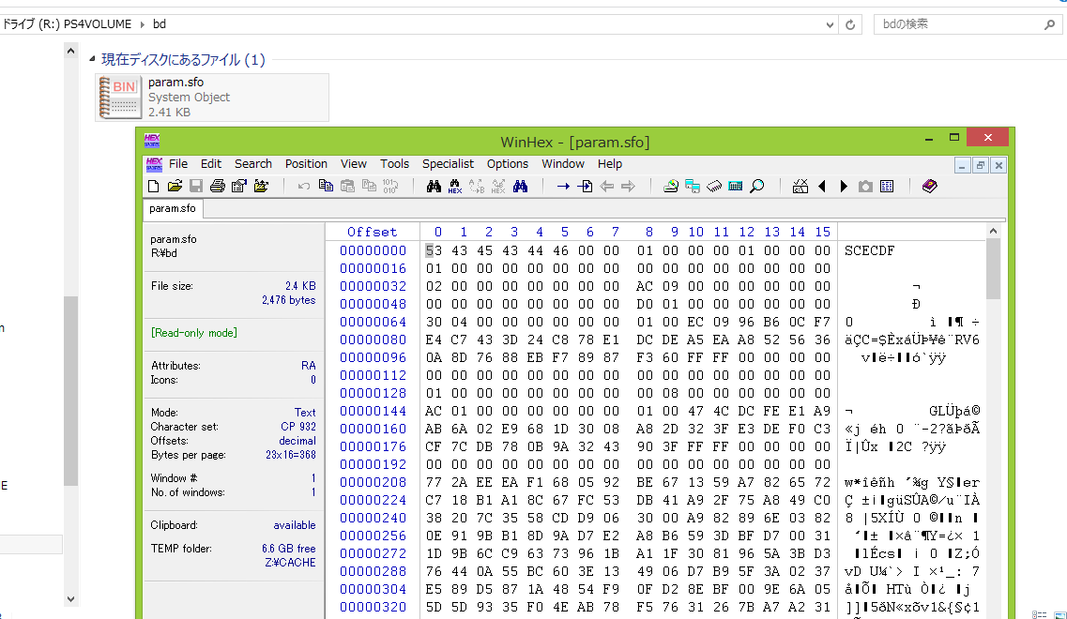Screen dimensions: 1067x619
Task: Click the bd folder in address path
Action: [160, 23]
